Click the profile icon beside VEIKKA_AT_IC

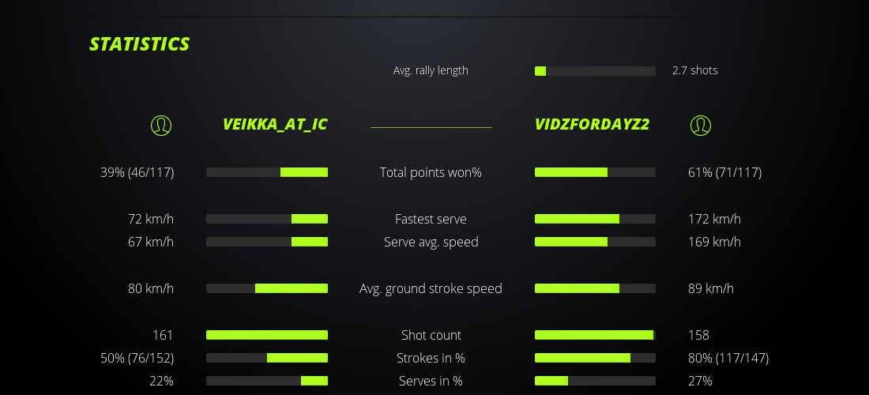point(161,125)
